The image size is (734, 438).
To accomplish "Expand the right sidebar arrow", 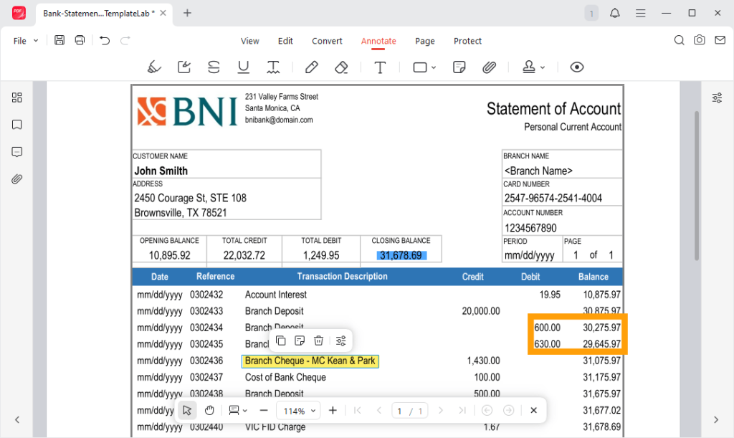I will (x=716, y=420).
